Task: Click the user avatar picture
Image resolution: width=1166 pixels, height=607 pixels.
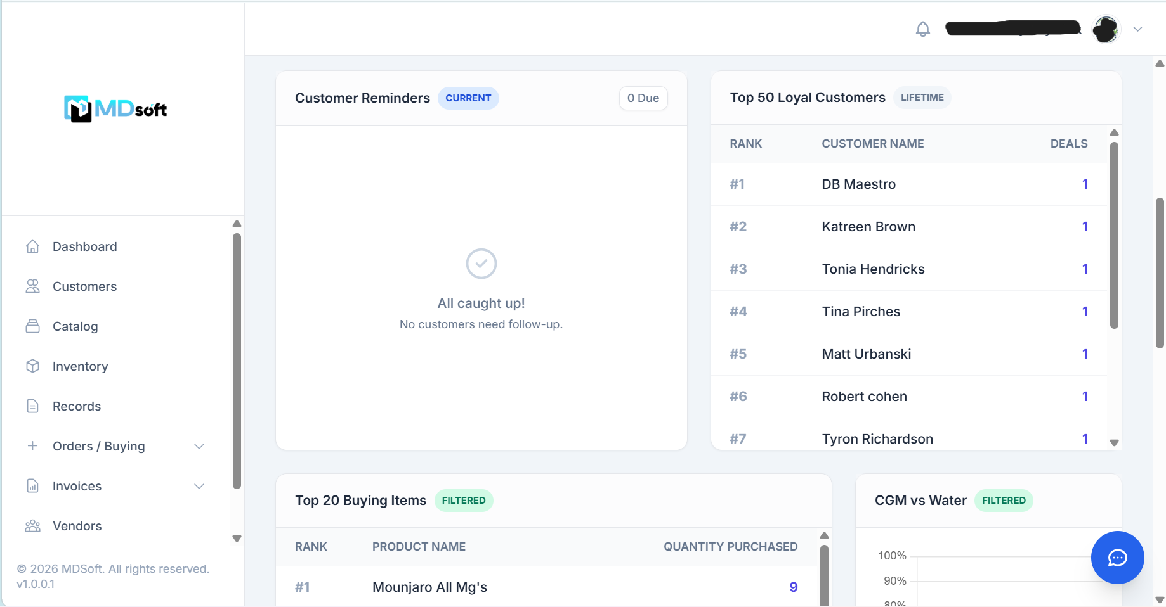Action: [x=1106, y=29]
